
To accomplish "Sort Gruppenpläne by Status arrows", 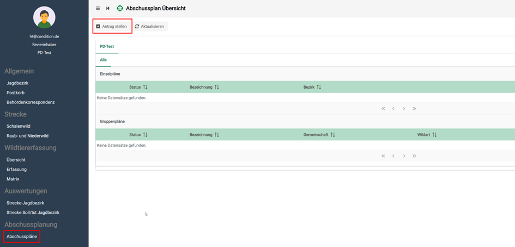I will click(145, 134).
